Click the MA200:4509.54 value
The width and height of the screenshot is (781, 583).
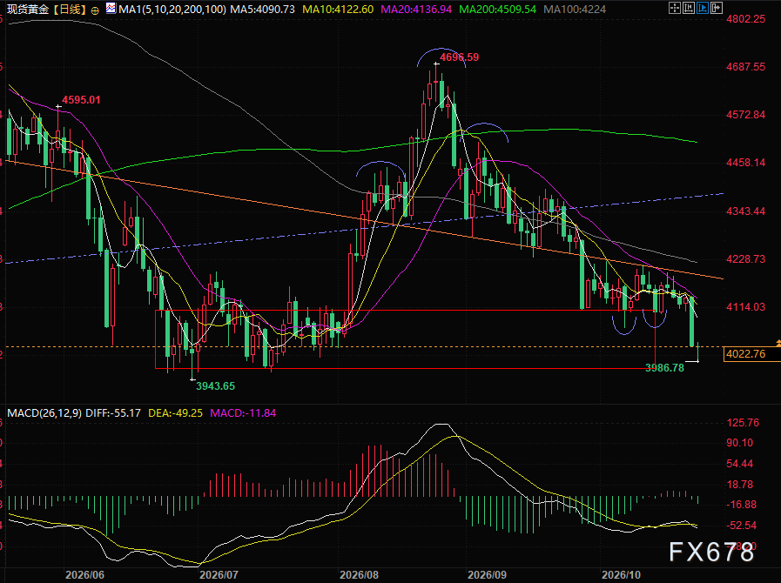497,10
